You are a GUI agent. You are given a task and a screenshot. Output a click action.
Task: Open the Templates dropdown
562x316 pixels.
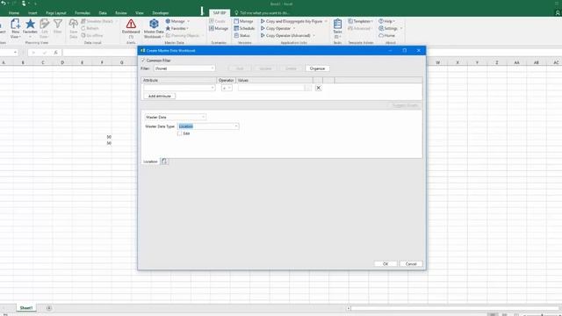[360, 21]
